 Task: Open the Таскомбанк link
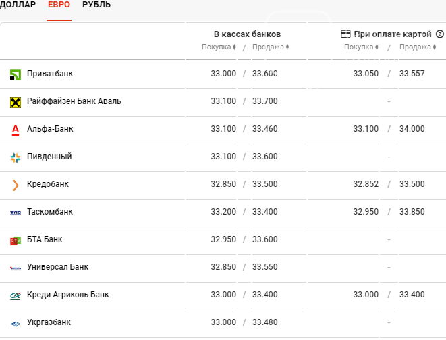click(x=50, y=212)
